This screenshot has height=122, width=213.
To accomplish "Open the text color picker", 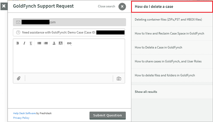I will [x=54, y=43].
